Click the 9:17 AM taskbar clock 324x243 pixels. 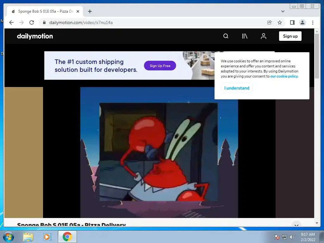pyautogui.click(x=308, y=237)
